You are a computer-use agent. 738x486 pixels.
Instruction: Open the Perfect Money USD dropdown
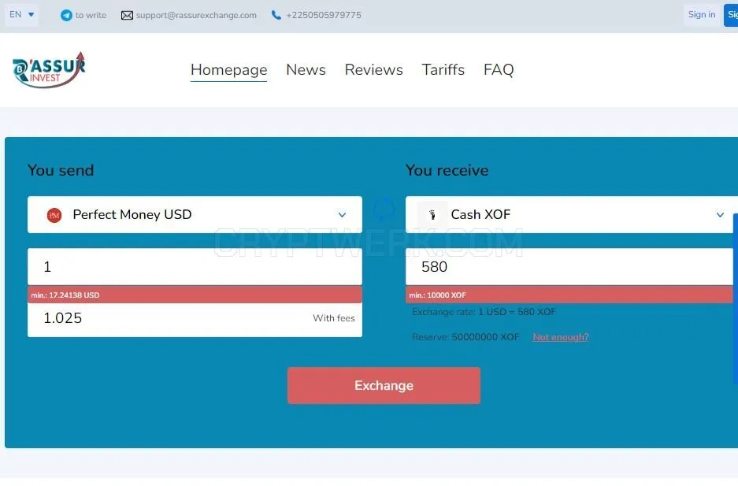195,214
